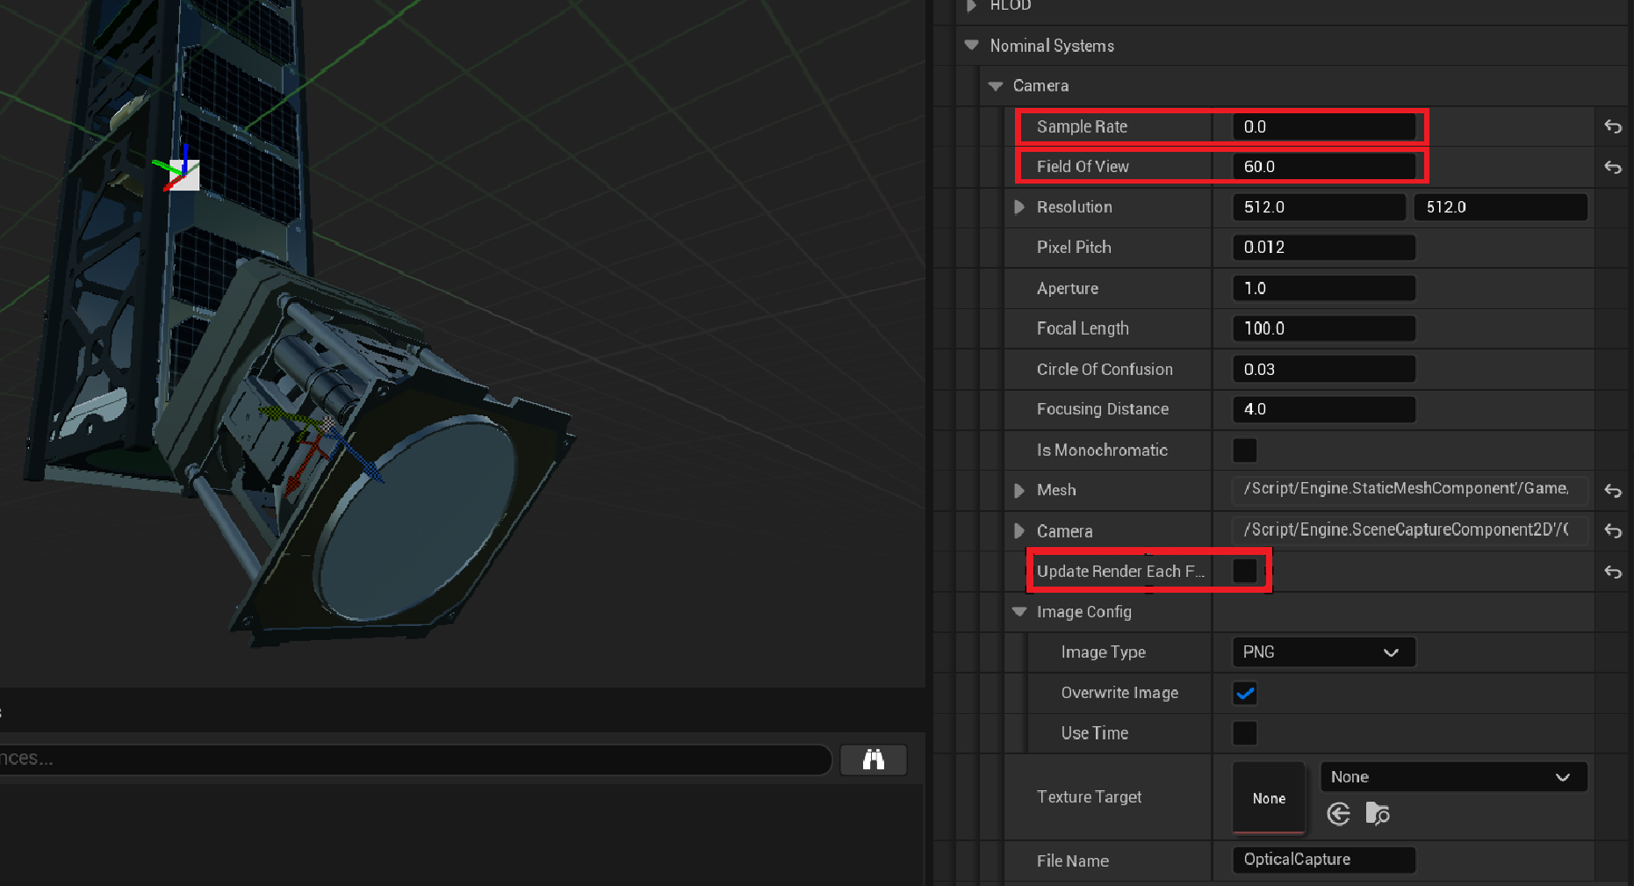Open the Image Type PNG dropdown

pos(1322,652)
